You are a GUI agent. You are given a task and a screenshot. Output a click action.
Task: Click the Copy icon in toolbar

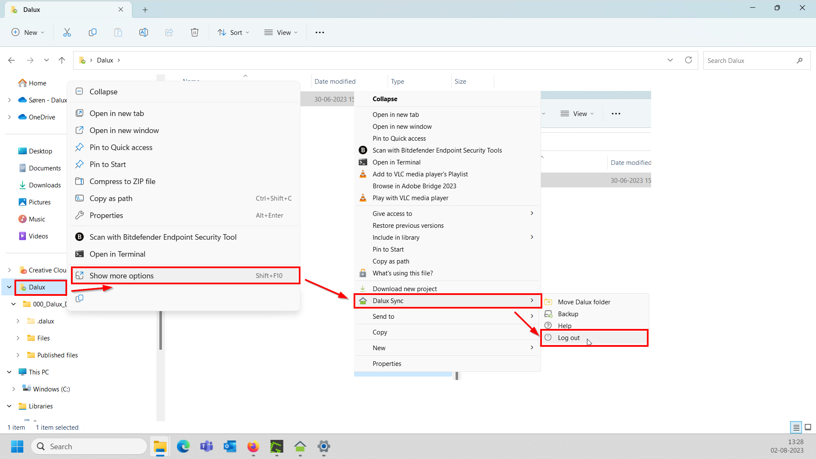point(92,32)
